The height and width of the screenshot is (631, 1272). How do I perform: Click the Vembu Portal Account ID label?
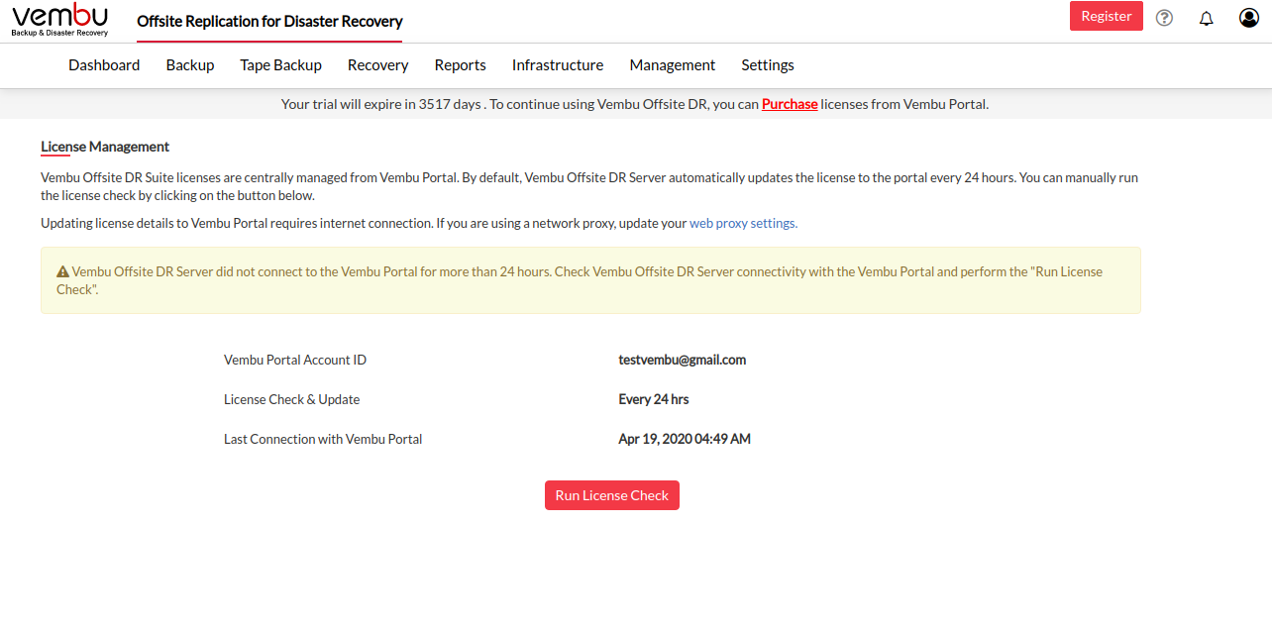point(295,360)
